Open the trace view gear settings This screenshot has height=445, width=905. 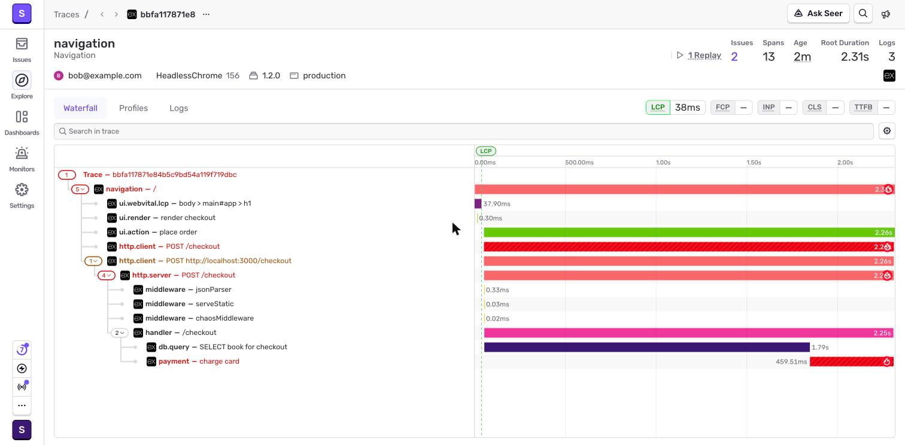887,131
